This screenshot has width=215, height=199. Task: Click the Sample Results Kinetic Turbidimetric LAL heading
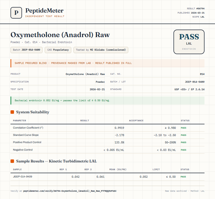[x=56, y=161]
